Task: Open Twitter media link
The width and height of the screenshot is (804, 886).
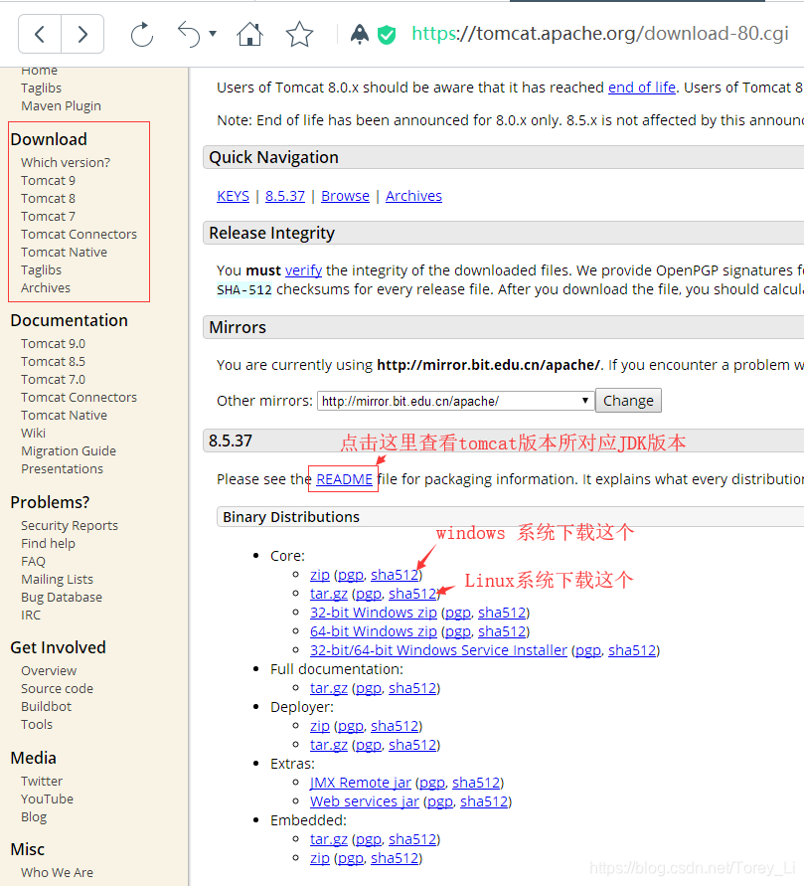Action: point(42,782)
